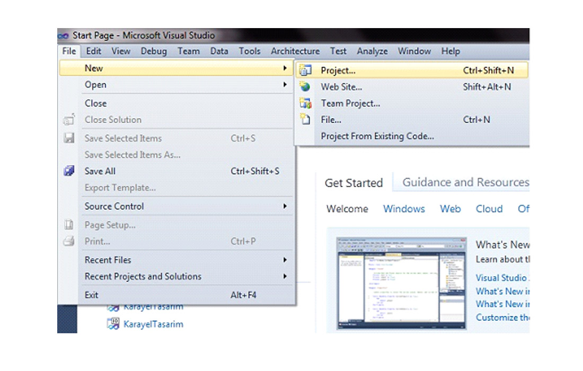Select Source Control menu entry
The height and width of the screenshot is (371, 583).
coord(176,206)
